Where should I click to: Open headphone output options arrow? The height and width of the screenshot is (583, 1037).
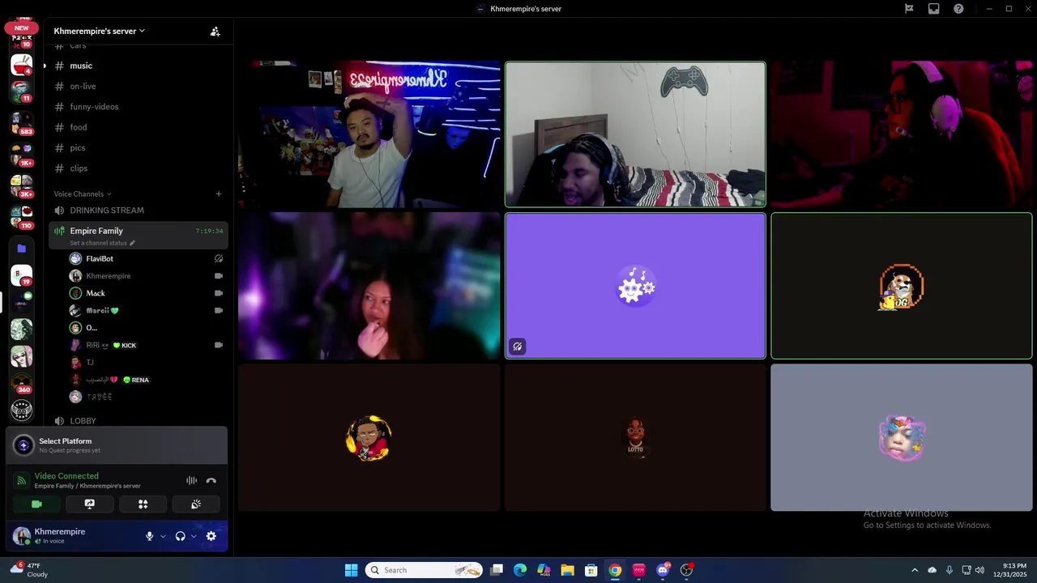pos(194,536)
